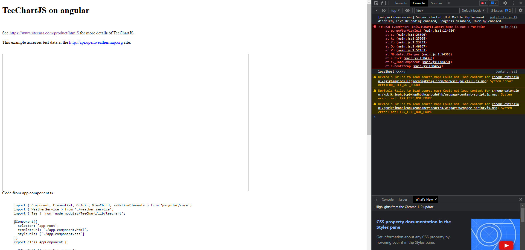Toggle the live expression eye icon
Image resolution: width=525 pixels, height=250 pixels.
(x=407, y=11)
